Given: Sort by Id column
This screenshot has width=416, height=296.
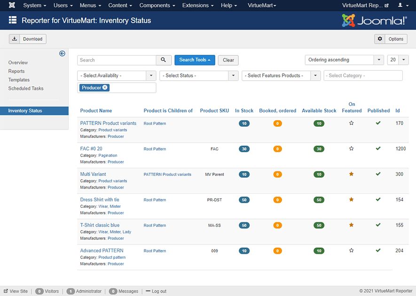Looking at the screenshot, I should pyautogui.click(x=397, y=111).
